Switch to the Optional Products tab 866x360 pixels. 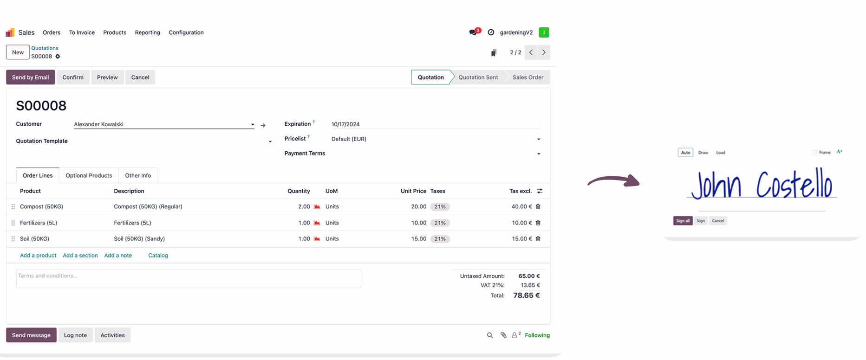click(89, 175)
